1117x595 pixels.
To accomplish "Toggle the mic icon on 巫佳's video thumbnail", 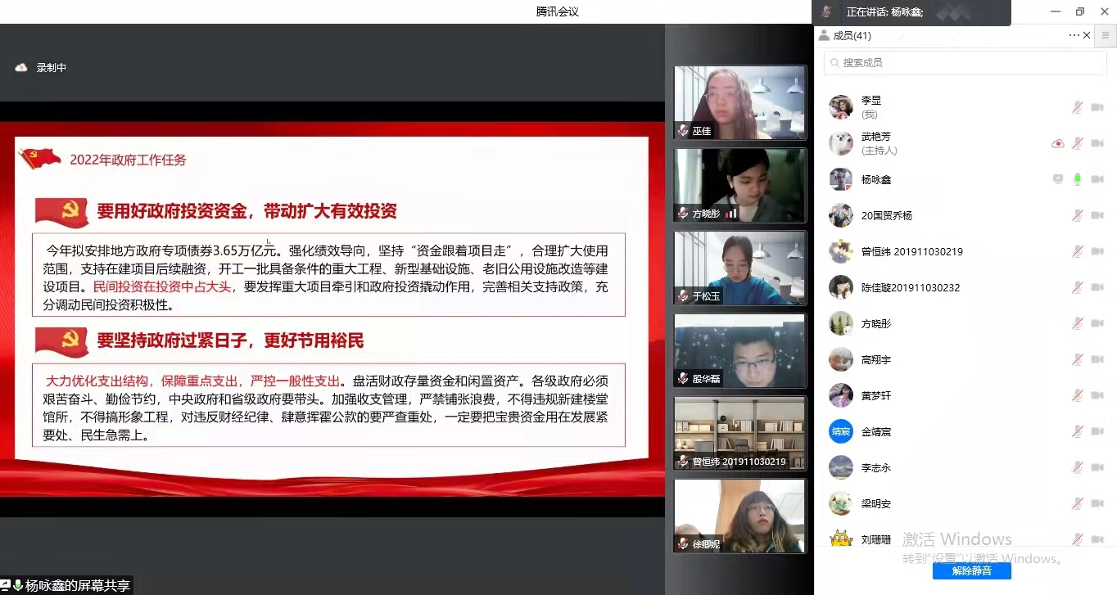I will [681, 131].
